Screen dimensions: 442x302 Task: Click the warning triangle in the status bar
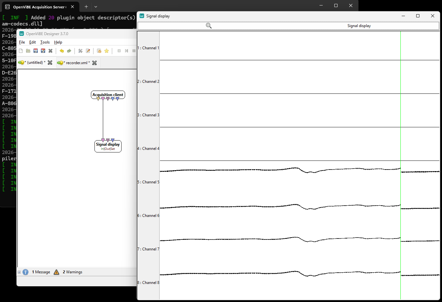click(x=56, y=272)
